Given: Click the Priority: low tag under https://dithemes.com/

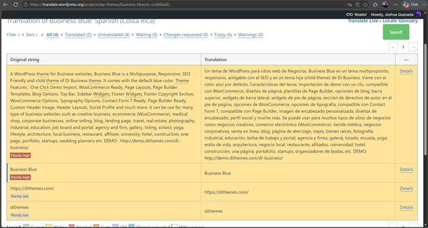Looking at the screenshot, I should [20, 196].
